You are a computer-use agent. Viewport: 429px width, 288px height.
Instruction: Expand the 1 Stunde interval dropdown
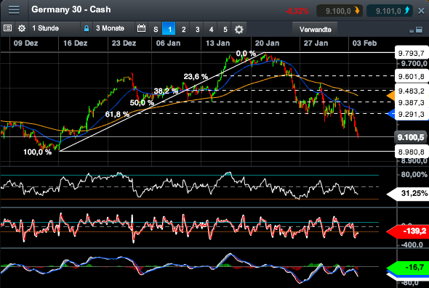tap(55, 28)
